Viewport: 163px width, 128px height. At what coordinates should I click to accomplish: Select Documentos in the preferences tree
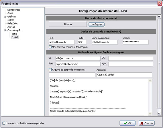pos(14,10)
